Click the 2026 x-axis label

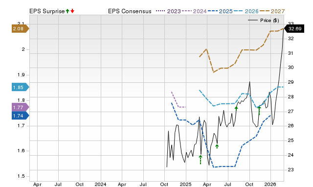(270, 184)
